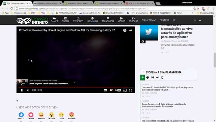Image resolution: width=216 pixels, height=122 pixels.
Task: Select Steam PC platform icon
Action: coord(157,78)
